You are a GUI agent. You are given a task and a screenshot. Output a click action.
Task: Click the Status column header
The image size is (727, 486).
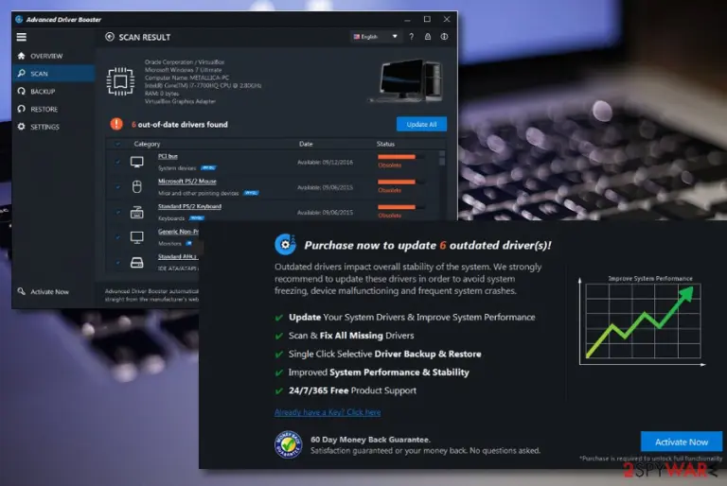coord(385,144)
